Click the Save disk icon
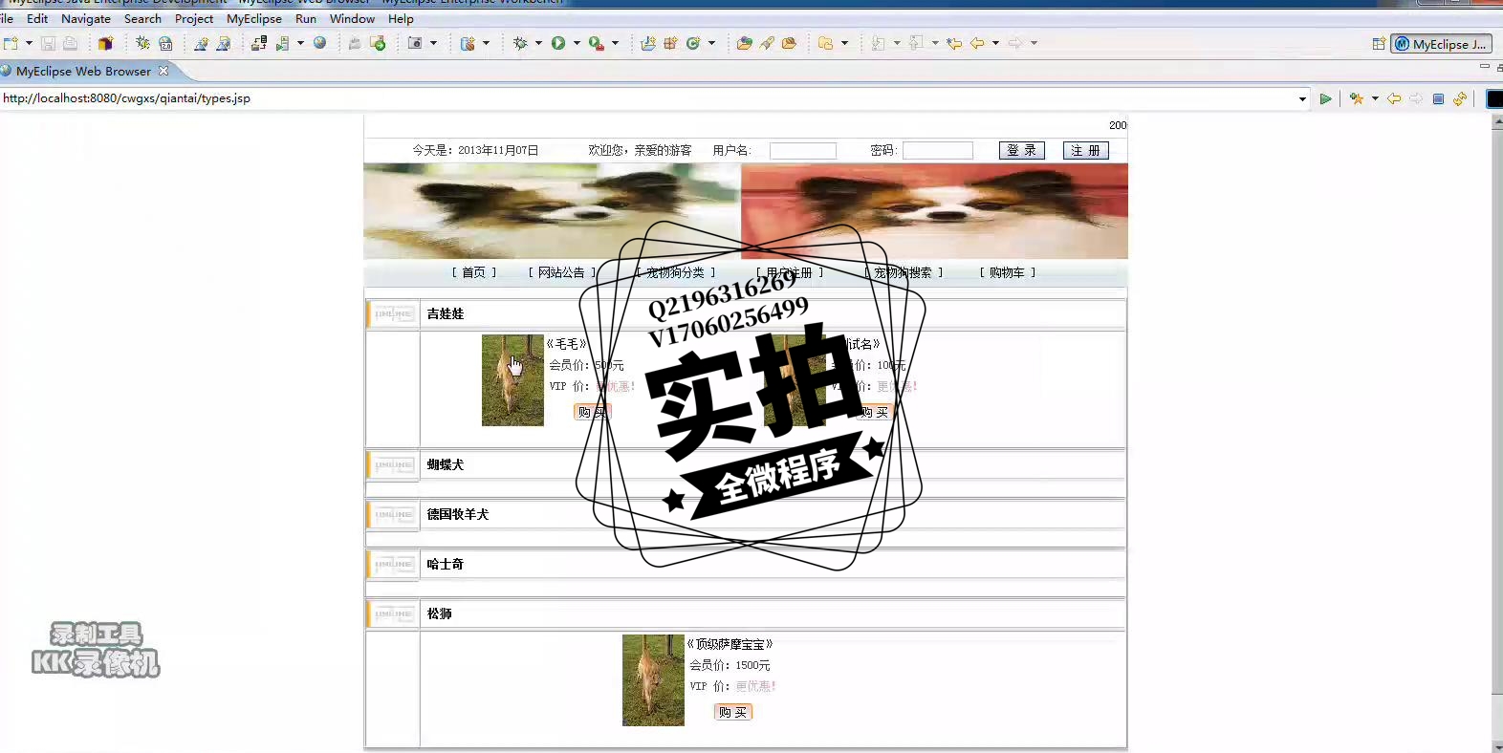The height and width of the screenshot is (753, 1503). click(48, 43)
